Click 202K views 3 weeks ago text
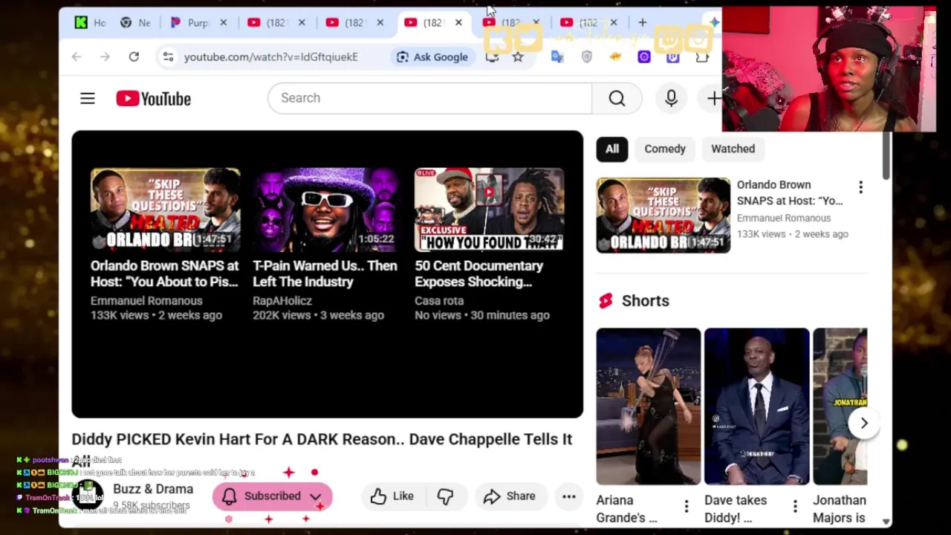The image size is (951, 535). pos(318,315)
